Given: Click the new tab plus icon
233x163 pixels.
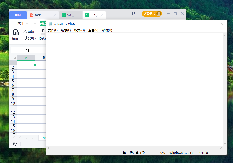Looking at the screenshot, I should (110, 15).
